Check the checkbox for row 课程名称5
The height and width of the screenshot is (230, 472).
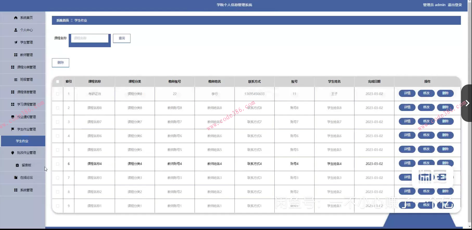click(x=58, y=150)
